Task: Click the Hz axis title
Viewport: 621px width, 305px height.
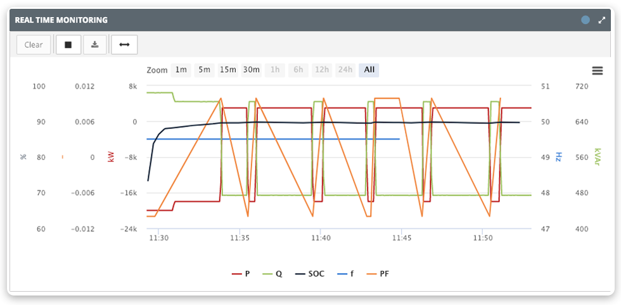Action: pyautogui.click(x=558, y=157)
